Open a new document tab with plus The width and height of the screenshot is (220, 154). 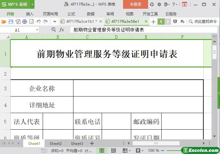[x=153, y=22]
